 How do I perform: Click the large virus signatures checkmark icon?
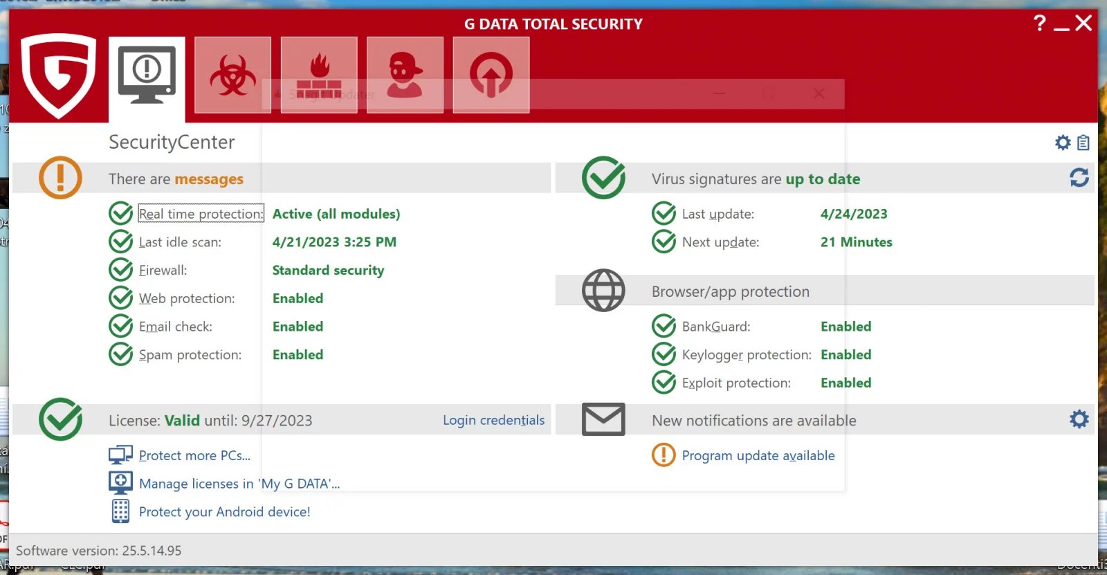point(604,178)
